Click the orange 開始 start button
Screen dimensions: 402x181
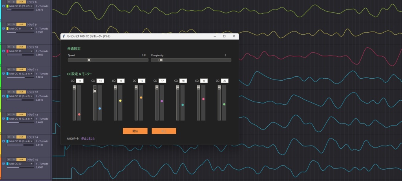[135, 131]
